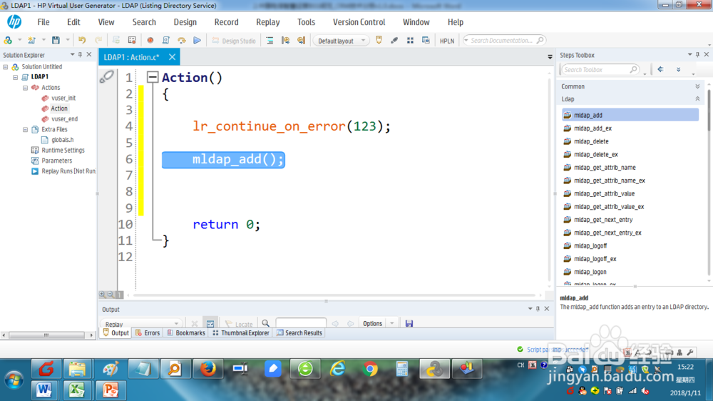This screenshot has width=713, height=401.
Task: Select the mldap_add step icon
Action: [x=567, y=115]
